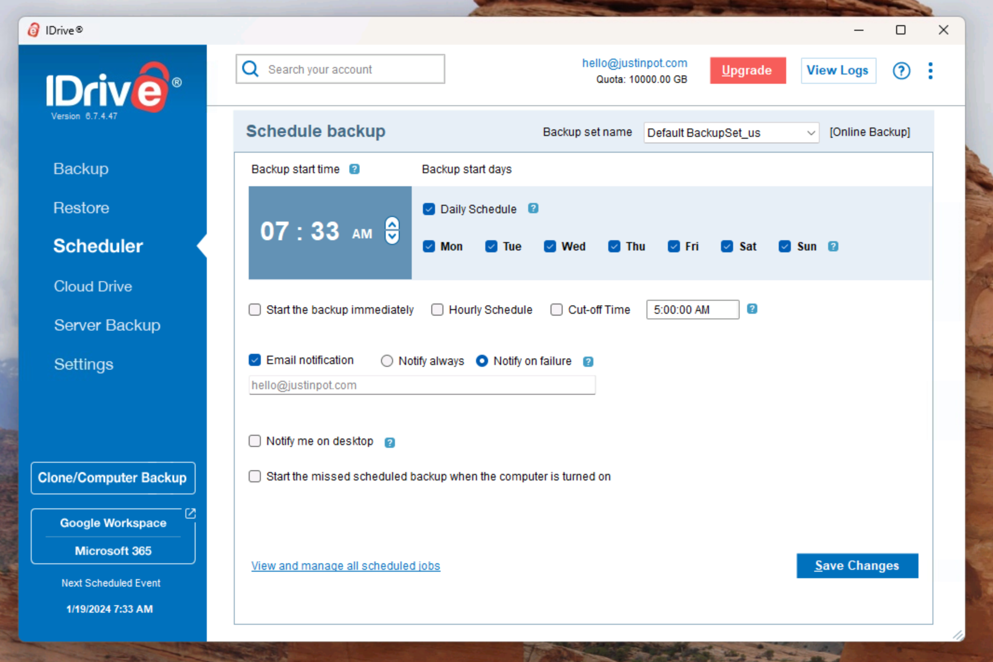Click the email notification address field
993x662 pixels.
tap(422, 385)
